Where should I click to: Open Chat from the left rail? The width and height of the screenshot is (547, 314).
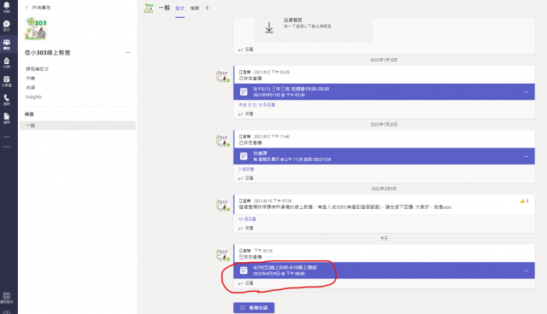pos(7,26)
